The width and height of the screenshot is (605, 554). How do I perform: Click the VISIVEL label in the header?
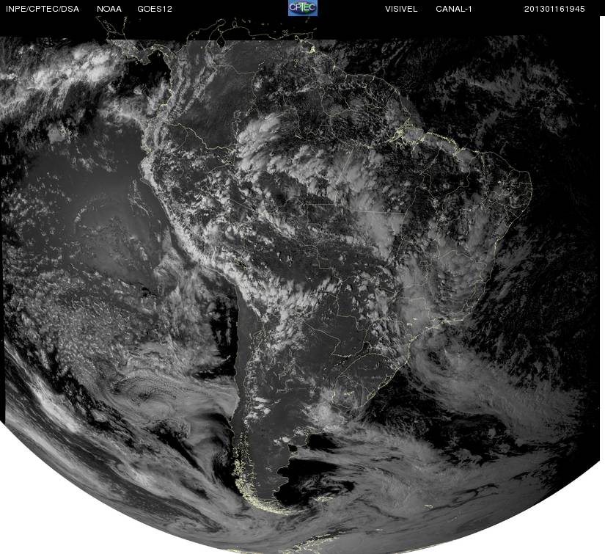(x=401, y=10)
